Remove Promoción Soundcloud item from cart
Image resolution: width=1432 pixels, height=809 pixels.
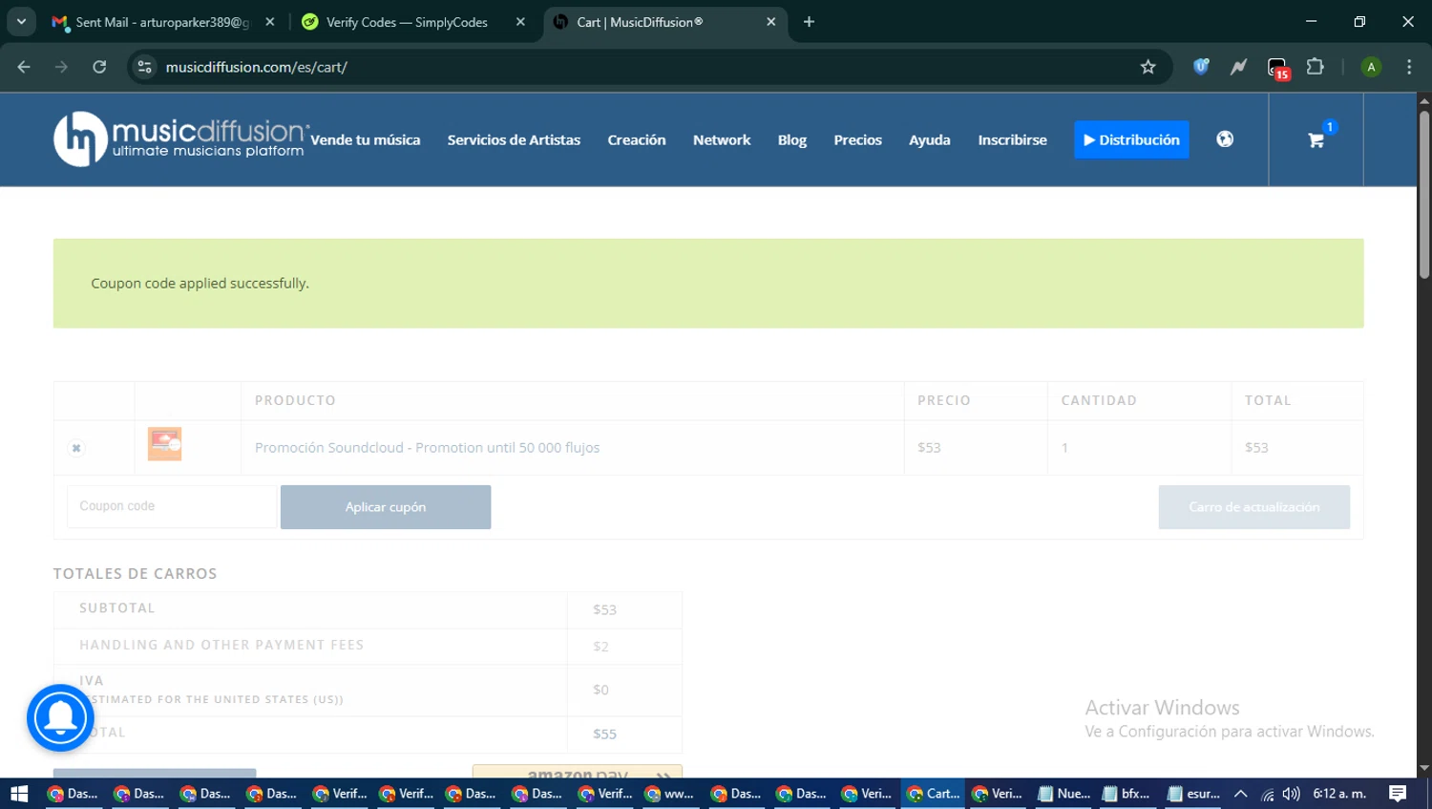click(76, 448)
